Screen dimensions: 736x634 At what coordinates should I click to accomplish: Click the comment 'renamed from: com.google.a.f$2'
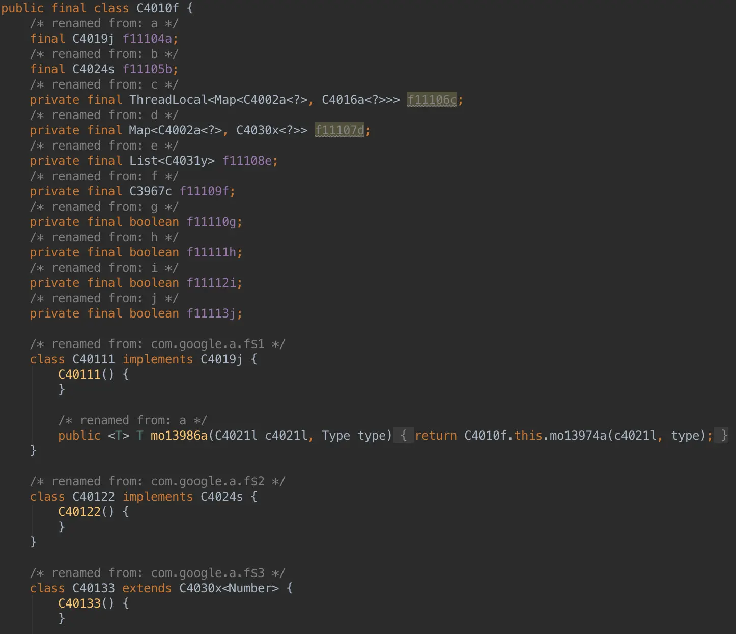coord(158,481)
